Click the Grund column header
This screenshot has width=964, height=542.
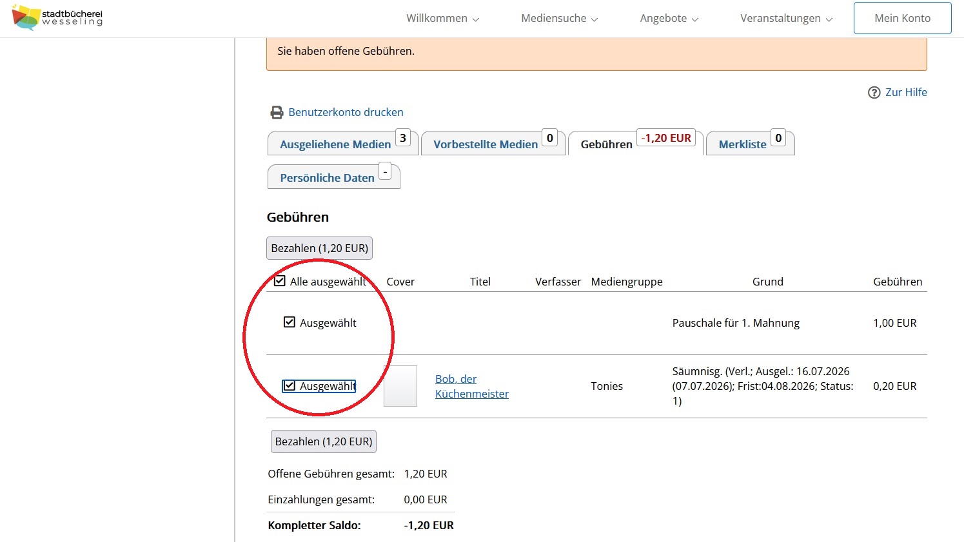tap(767, 282)
